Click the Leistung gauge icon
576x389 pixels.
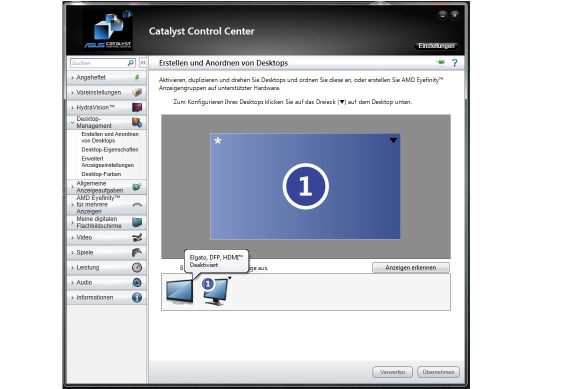137,267
